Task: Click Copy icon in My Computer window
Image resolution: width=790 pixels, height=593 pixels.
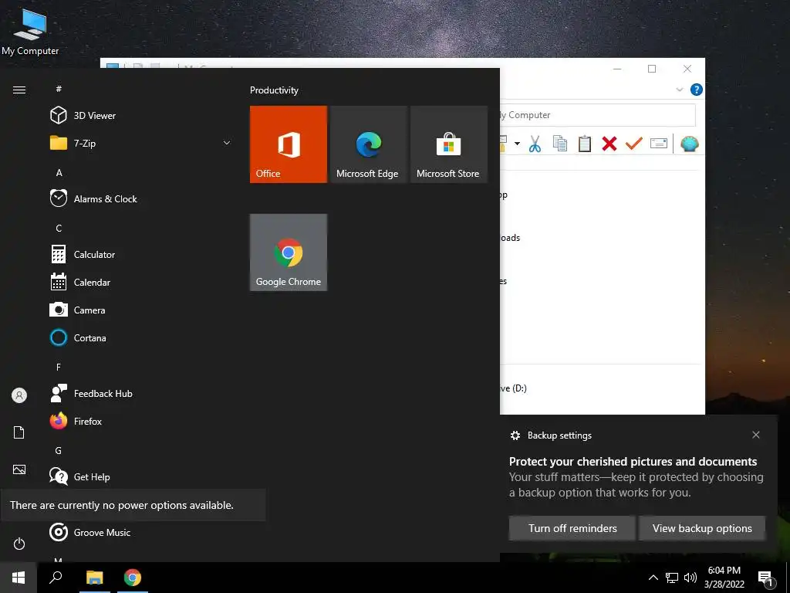Action: [560, 144]
